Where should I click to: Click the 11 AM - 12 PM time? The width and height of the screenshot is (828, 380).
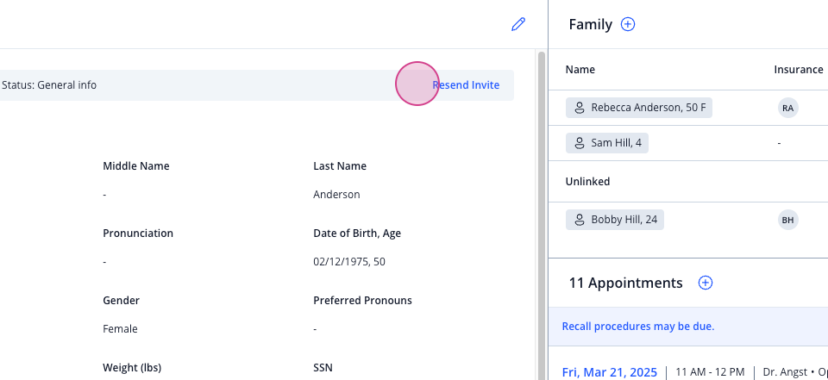710,372
